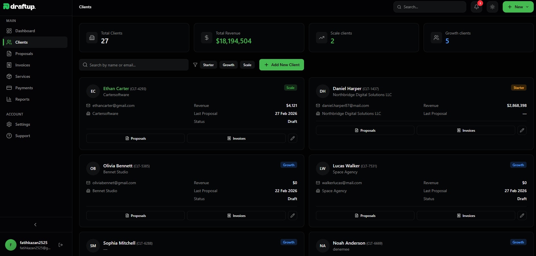Viewport: 536px width, 256px height.
Task: Edit Ethan Carter with pencil icon
Action: pos(293,138)
